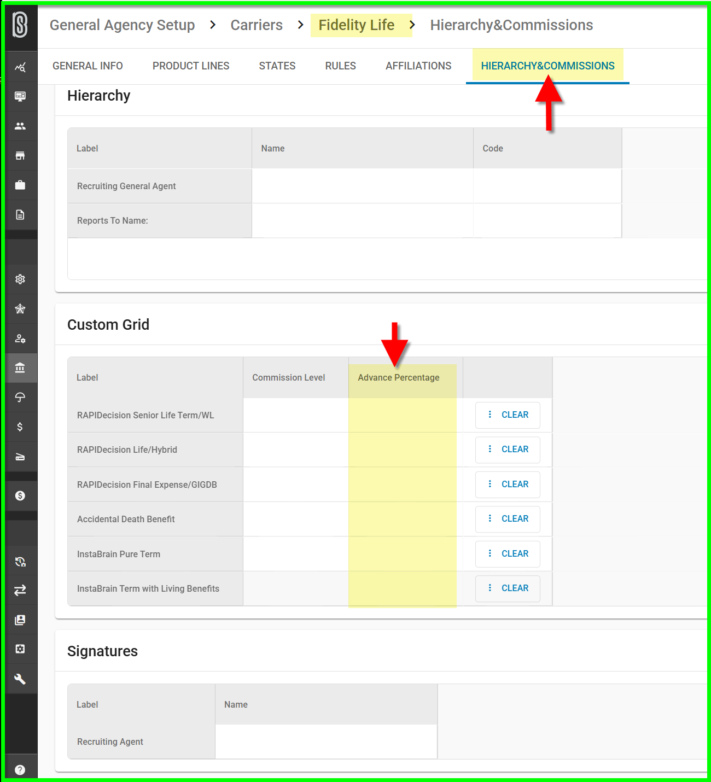Switch to the Affiliations tab
Viewport: 711px width, 782px height.
pyautogui.click(x=418, y=66)
